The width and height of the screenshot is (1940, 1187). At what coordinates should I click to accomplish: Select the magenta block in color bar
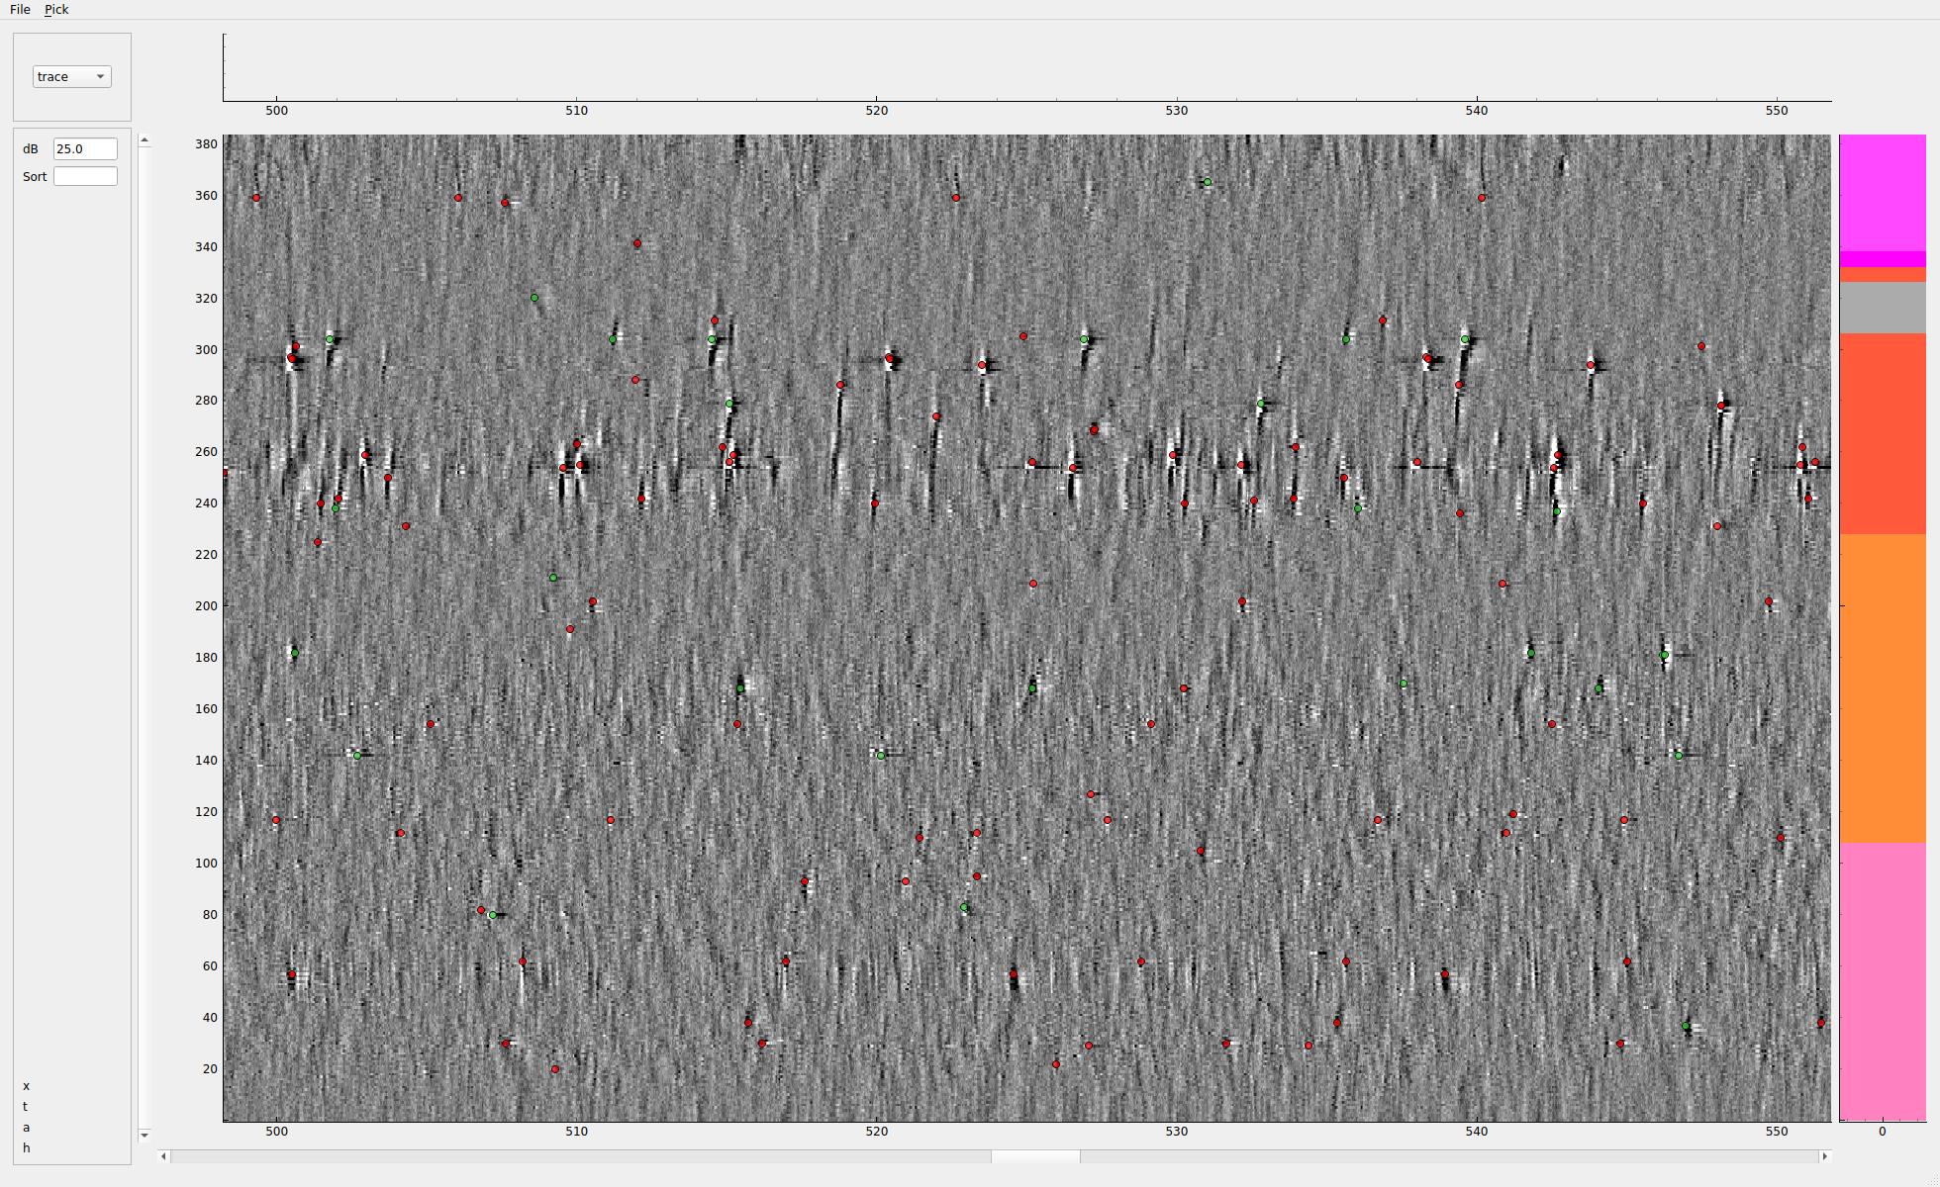tap(1883, 193)
